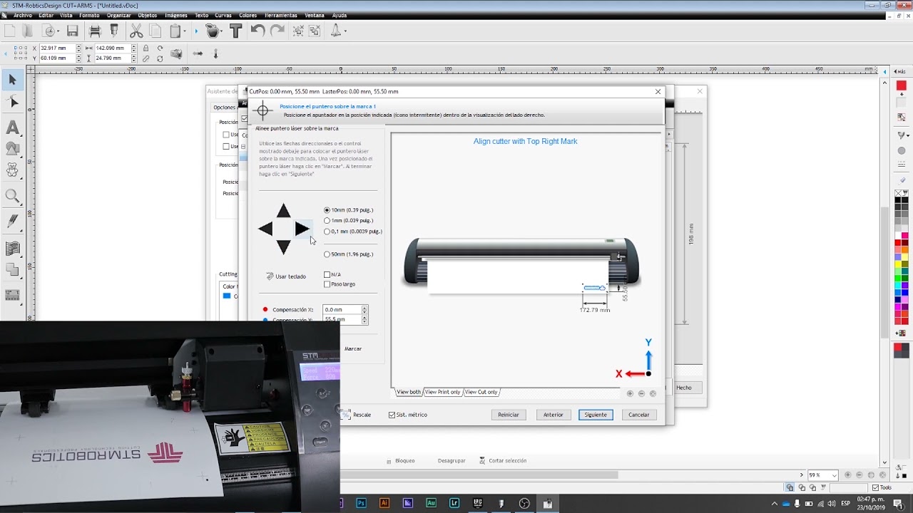Move laser down with the down arrow
913x513 pixels.
(283, 247)
